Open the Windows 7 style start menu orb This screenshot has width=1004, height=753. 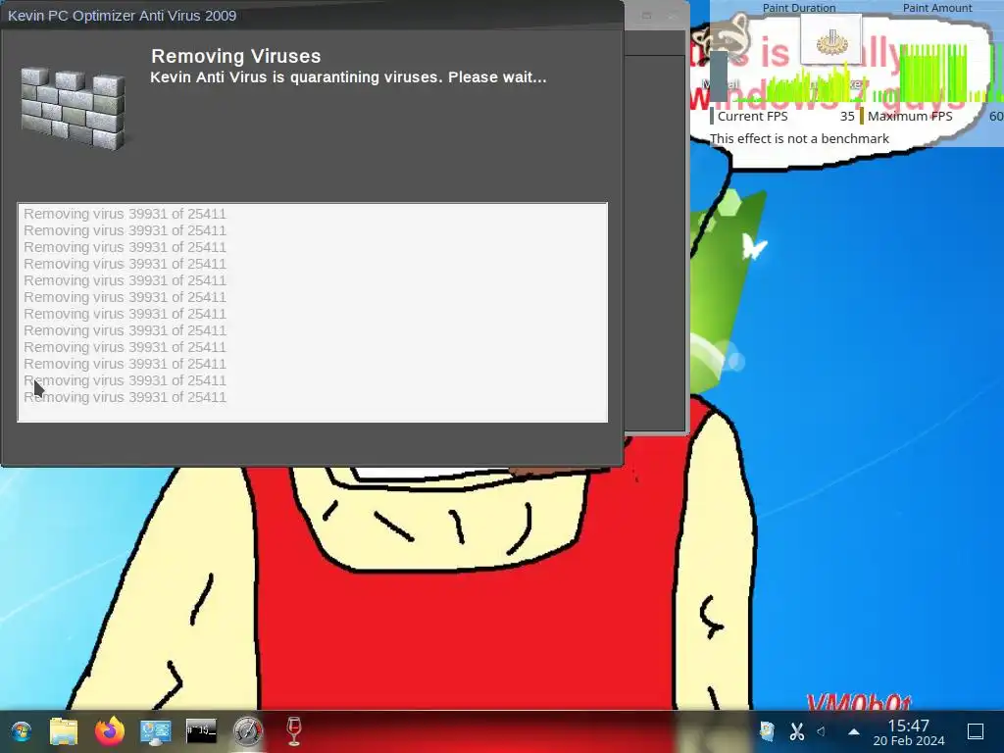(22, 731)
